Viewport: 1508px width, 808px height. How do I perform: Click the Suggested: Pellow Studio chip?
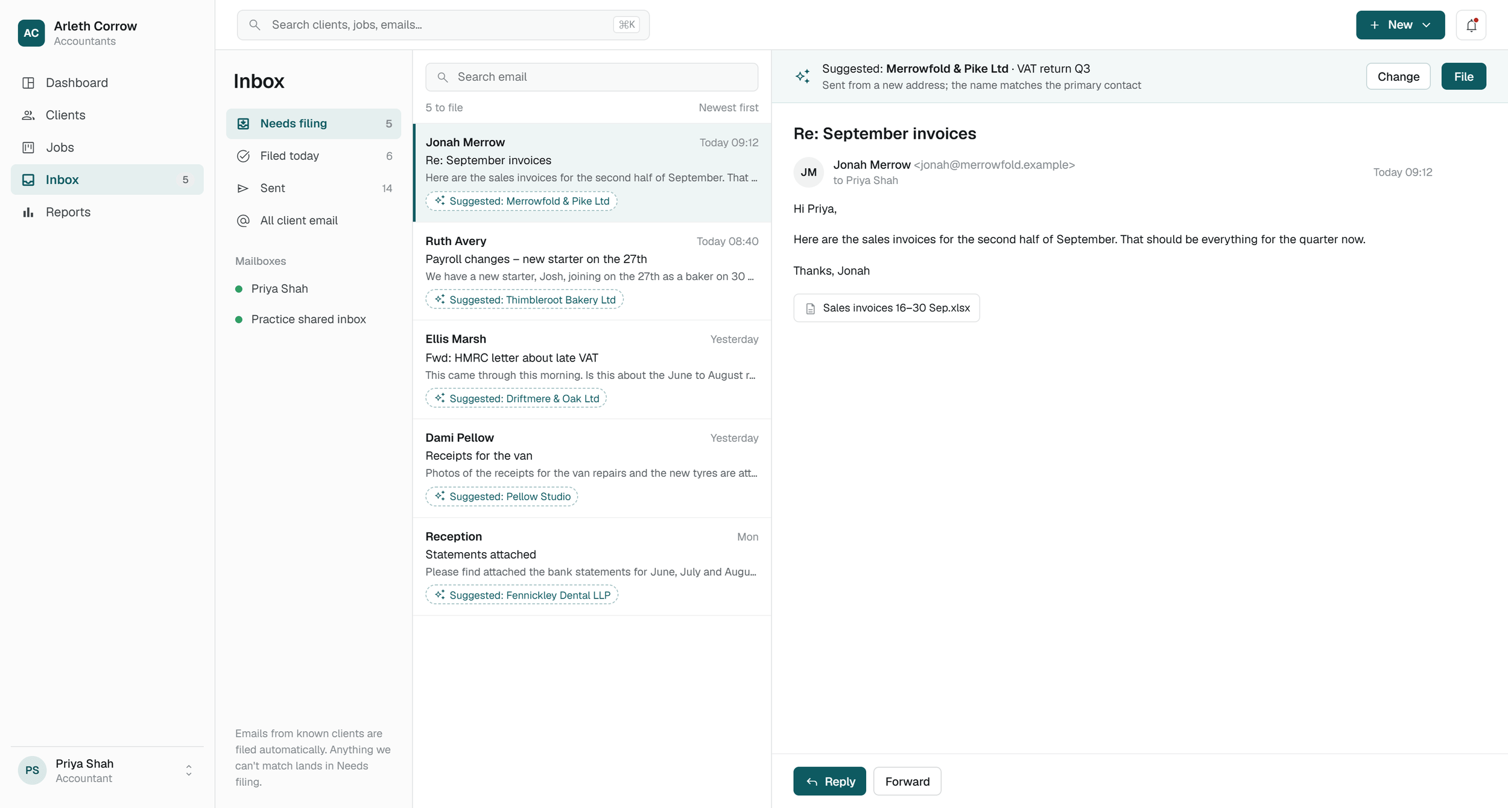501,497
